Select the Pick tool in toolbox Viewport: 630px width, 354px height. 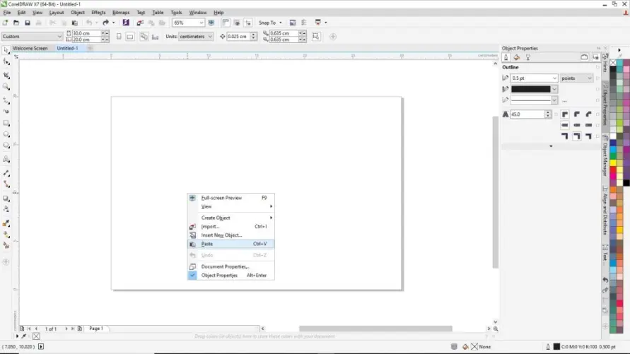[x=6, y=50]
